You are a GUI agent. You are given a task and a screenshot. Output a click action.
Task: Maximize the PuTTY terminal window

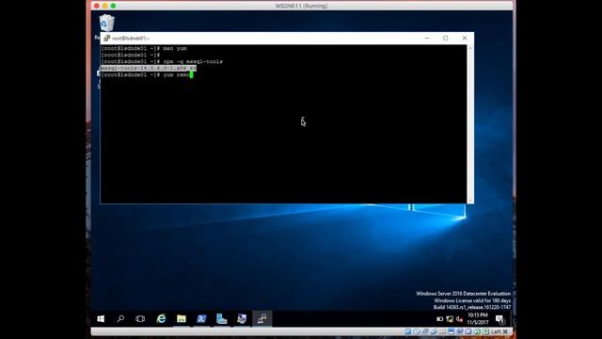(x=445, y=38)
